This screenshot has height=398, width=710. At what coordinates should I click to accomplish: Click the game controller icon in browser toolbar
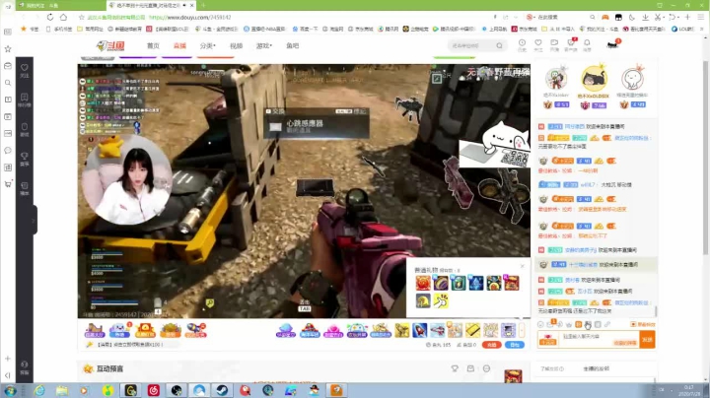604,17
